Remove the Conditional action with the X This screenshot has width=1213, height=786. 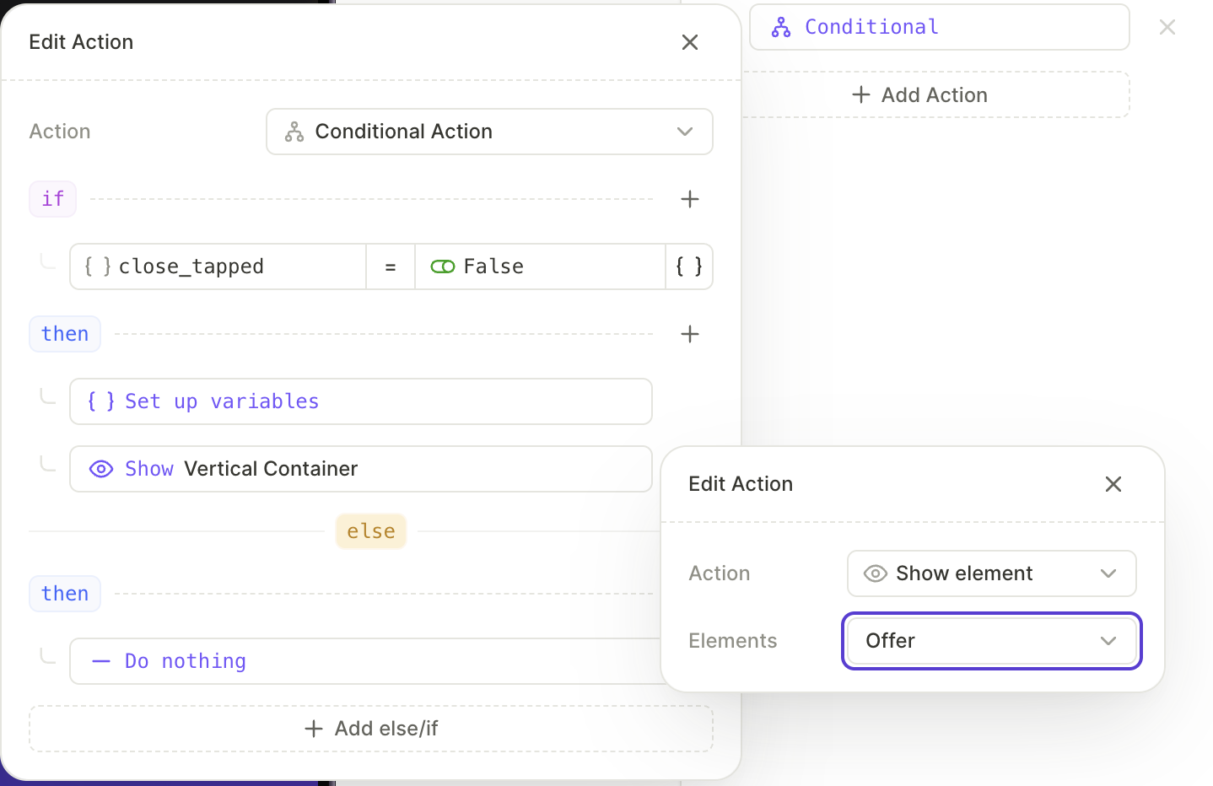pos(1167,27)
